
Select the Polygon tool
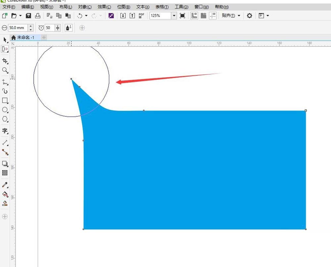coord(5,119)
